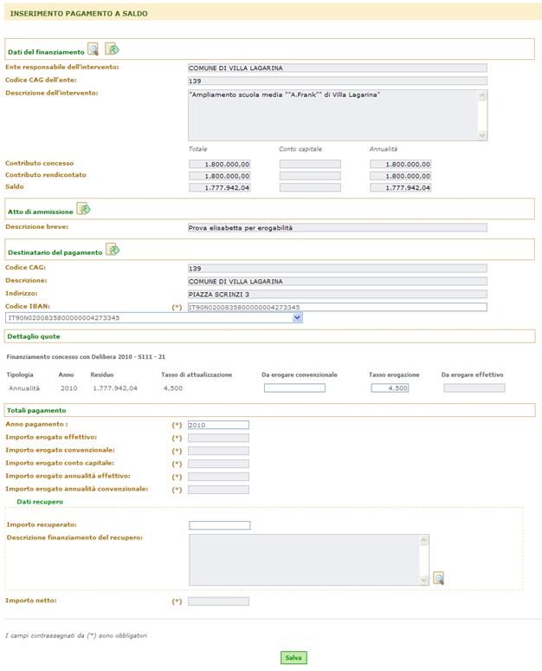Click the Importo erogato convenzionale field
The height and width of the screenshot is (671, 542).
point(218,451)
